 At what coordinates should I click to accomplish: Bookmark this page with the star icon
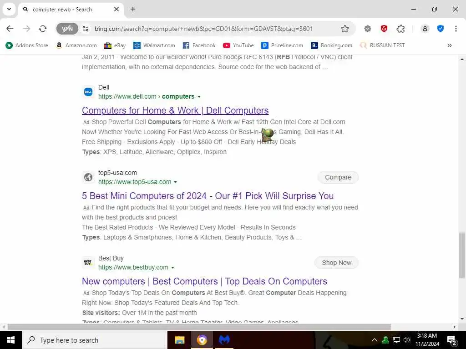[345, 29]
